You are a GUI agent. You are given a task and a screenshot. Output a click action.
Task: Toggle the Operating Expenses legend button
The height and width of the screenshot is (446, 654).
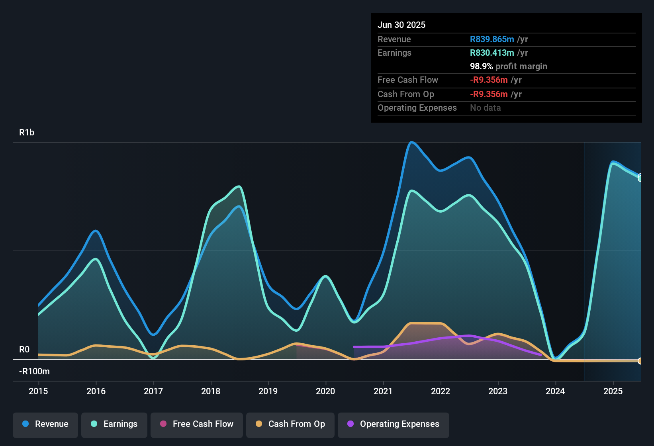(394, 424)
